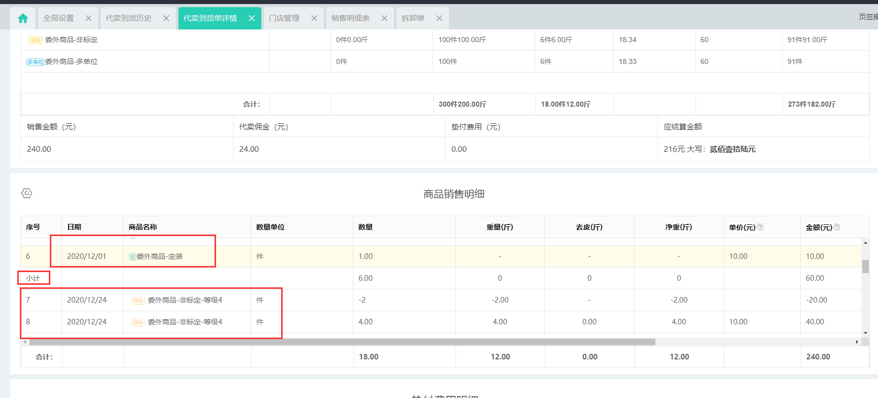
Task: Switch to the 代卖到货历史 tab
Action: 129,18
